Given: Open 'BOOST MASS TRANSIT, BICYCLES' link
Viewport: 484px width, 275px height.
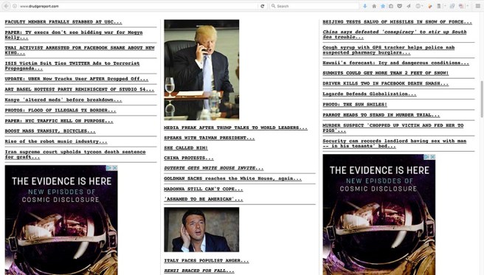Looking at the screenshot, I should pyautogui.click(x=50, y=131).
